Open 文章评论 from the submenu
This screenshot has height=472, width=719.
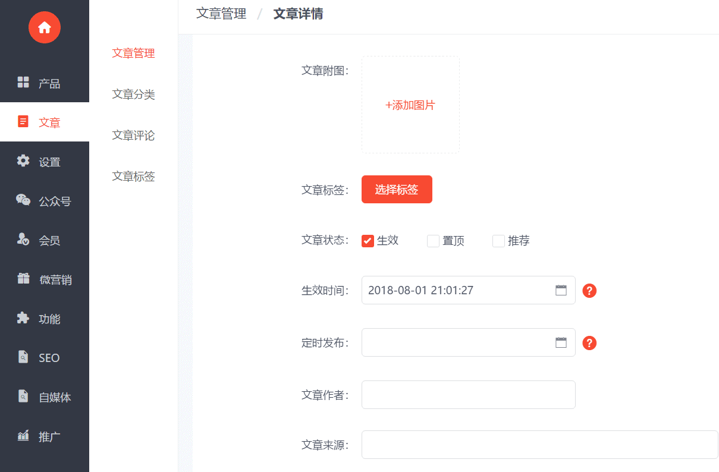click(133, 135)
